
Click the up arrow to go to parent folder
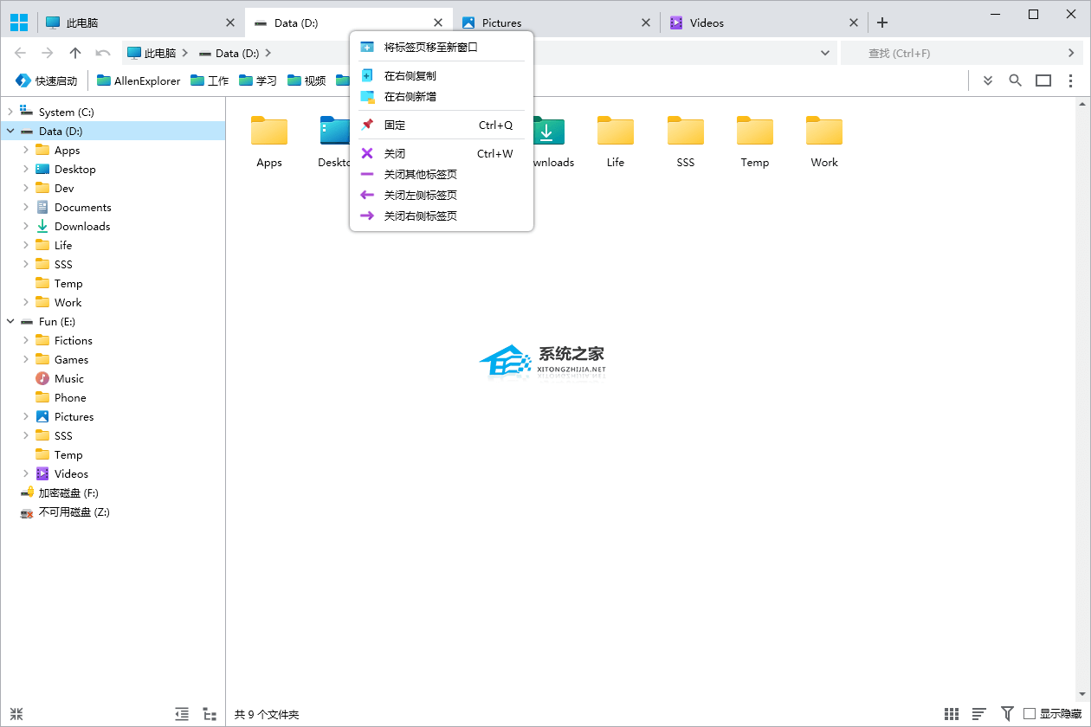[75, 53]
